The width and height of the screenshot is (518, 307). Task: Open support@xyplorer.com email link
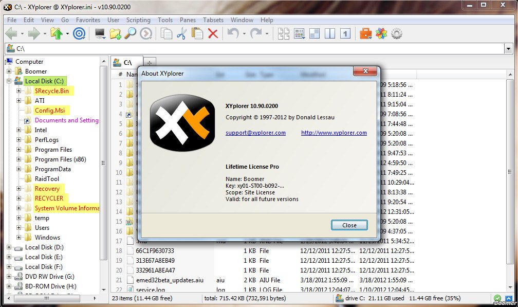(255, 133)
